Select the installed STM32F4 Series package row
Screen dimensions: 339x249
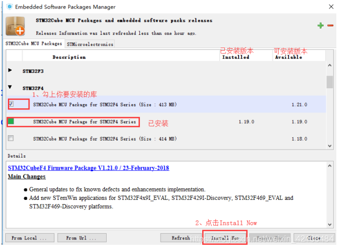(x=166, y=122)
